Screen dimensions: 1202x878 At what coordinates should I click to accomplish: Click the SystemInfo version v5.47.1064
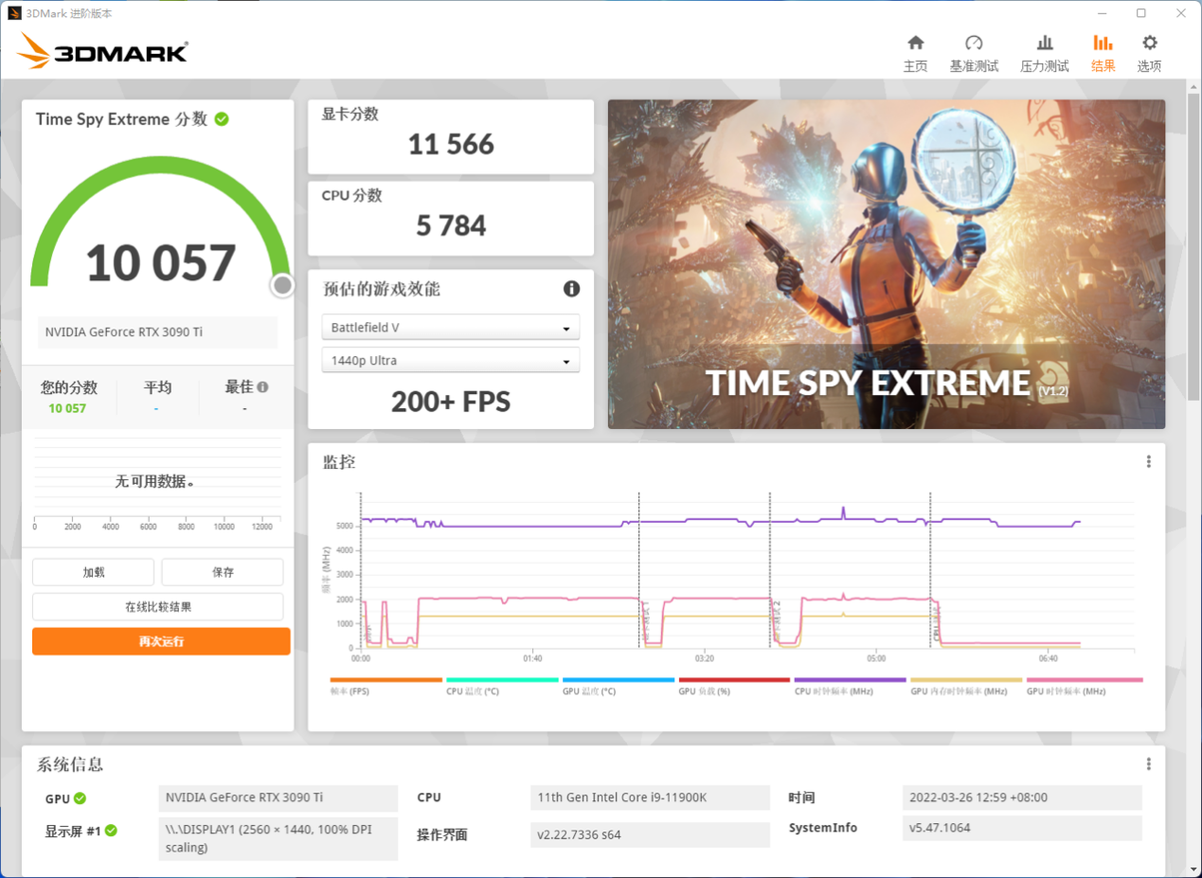(1022, 828)
